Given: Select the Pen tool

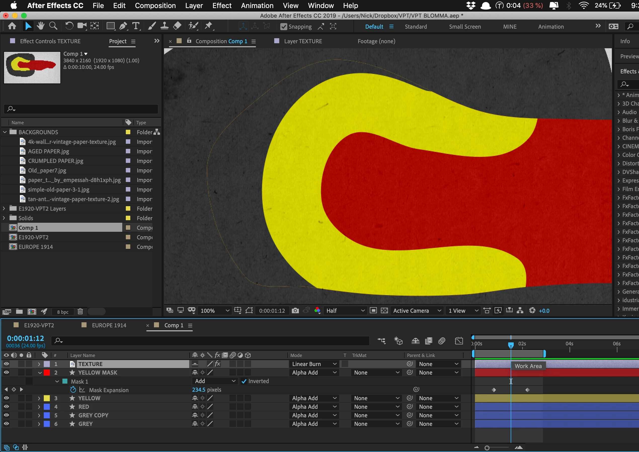Looking at the screenshot, I should point(123,26).
